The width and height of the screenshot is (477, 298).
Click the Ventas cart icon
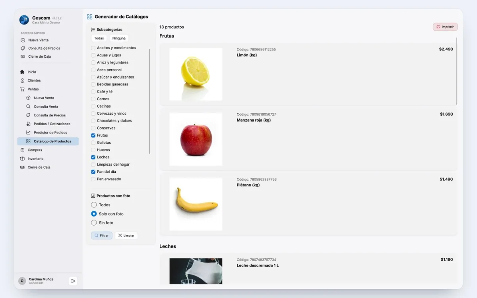click(x=22, y=89)
